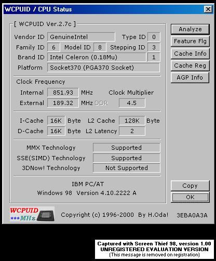The height and width of the screenshot is (261, 216).
Task: Confirm with the OK button
Action: 190,197
